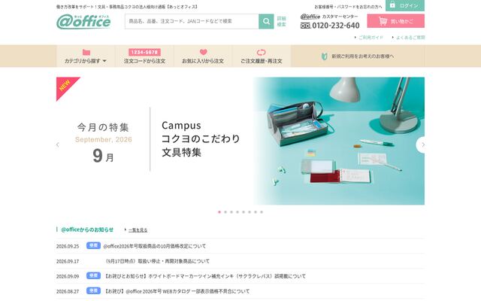Open 詳細検索 advanced search link

pyautogui.click(x=281, y=21)
